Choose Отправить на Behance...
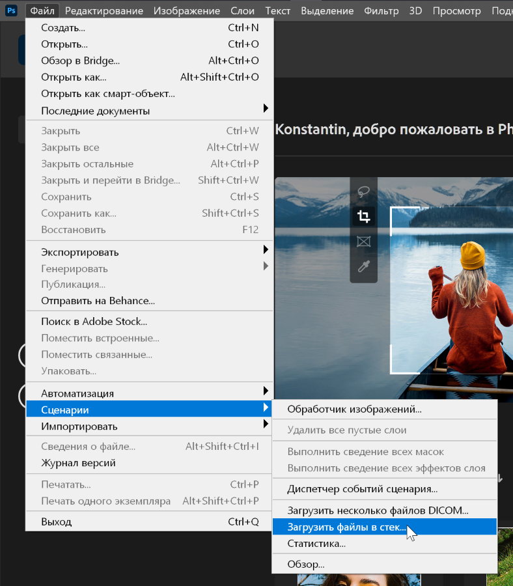The width and height of the screenshot is (513, 586). (x=150, y=301)
